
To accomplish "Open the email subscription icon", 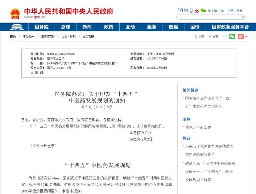I will [180, 10].
